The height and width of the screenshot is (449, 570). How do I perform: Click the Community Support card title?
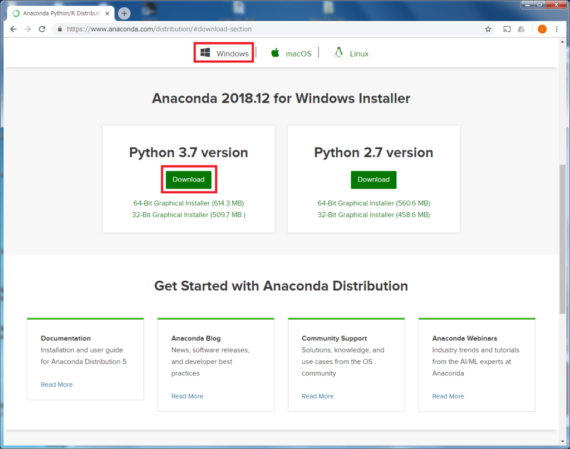334,338
